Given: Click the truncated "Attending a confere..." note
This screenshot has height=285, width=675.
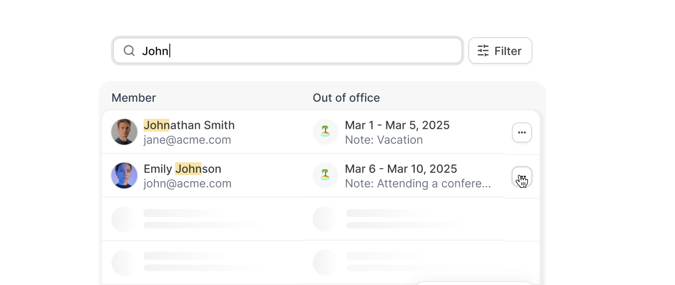Looking at the screenshot, I should point(418,184).
